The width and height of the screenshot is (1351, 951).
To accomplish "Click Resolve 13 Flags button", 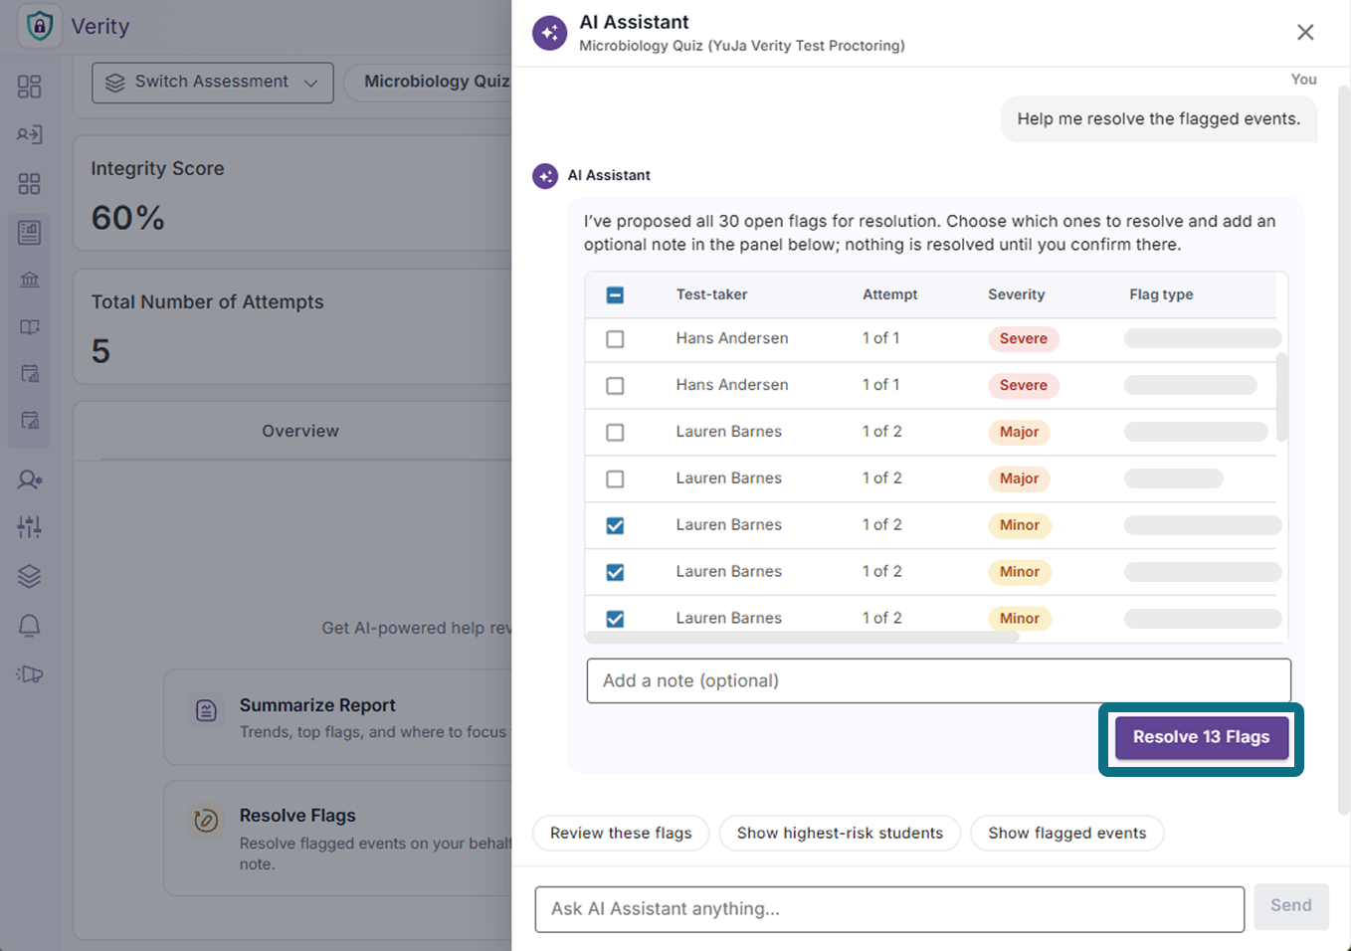I will coord(1201,738).
